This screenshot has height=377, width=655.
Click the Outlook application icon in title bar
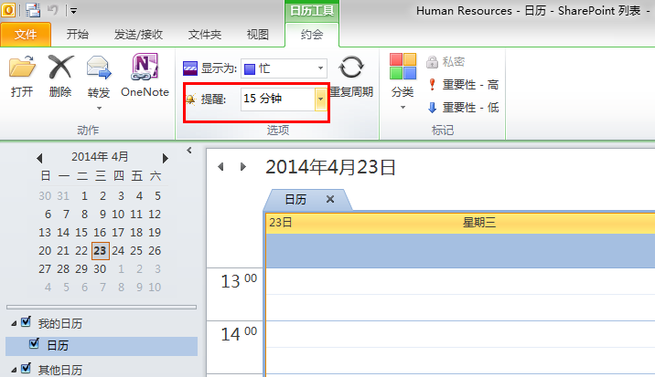pos(8,10)
